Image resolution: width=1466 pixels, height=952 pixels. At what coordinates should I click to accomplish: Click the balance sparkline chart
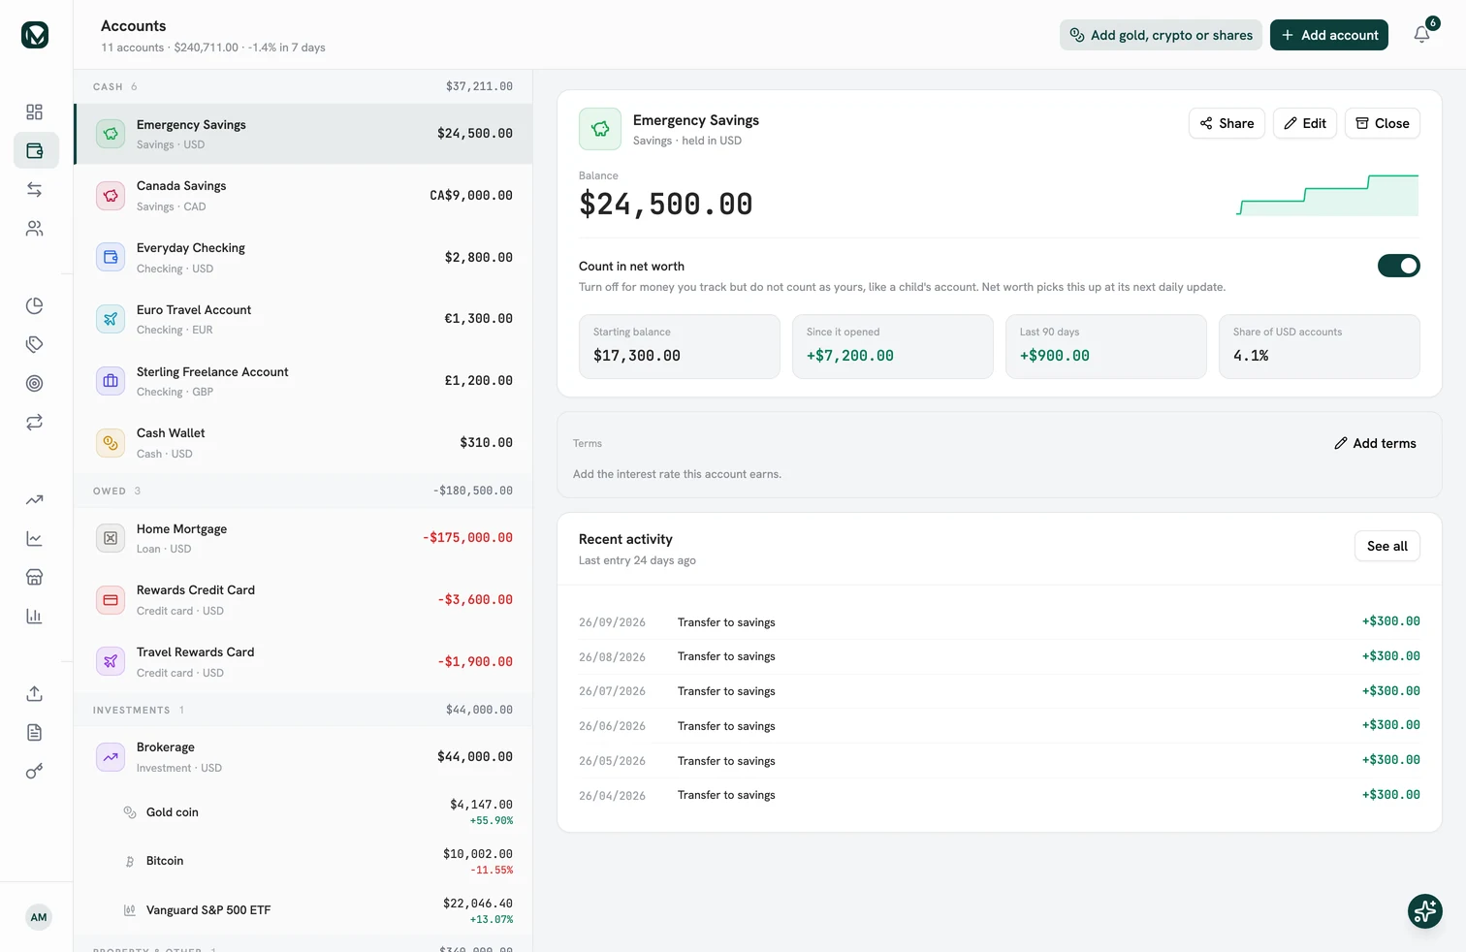(1327, 195)
